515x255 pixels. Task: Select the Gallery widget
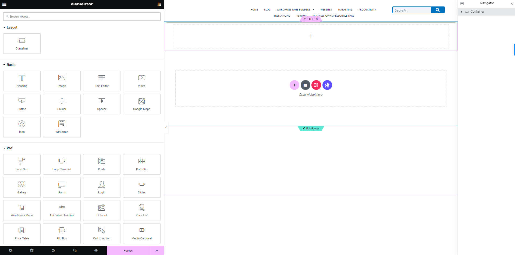click(22, 187)
